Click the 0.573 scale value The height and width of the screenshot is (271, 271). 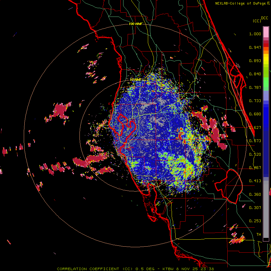coord(255,141)
